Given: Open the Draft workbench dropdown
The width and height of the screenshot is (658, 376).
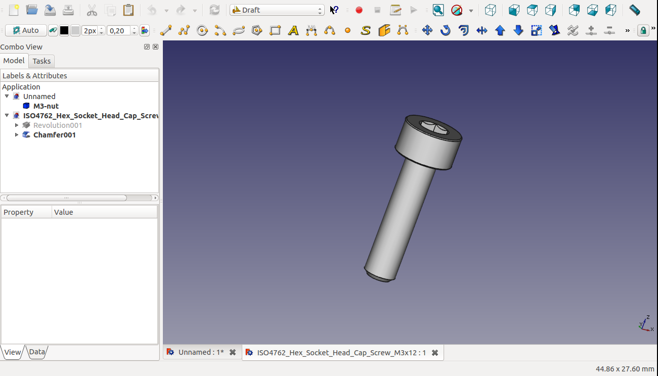Looking at the screenshot, I should pos(277,10).
